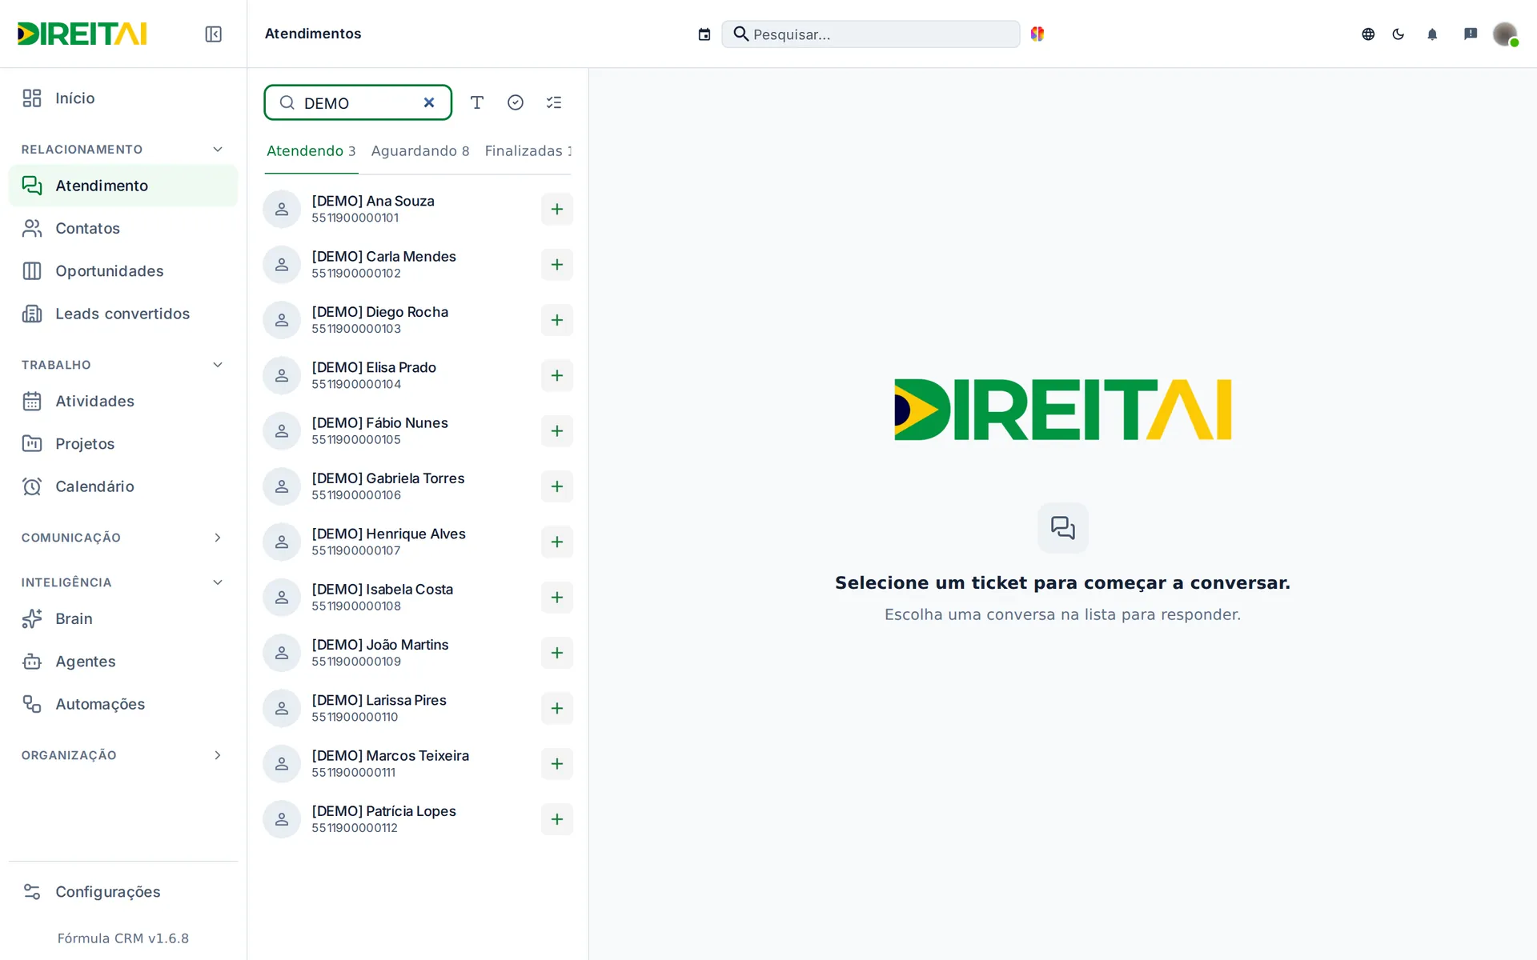Toggle dark mode moon icon
The height and width of the screenshot is (960, 1537).
1399,34
